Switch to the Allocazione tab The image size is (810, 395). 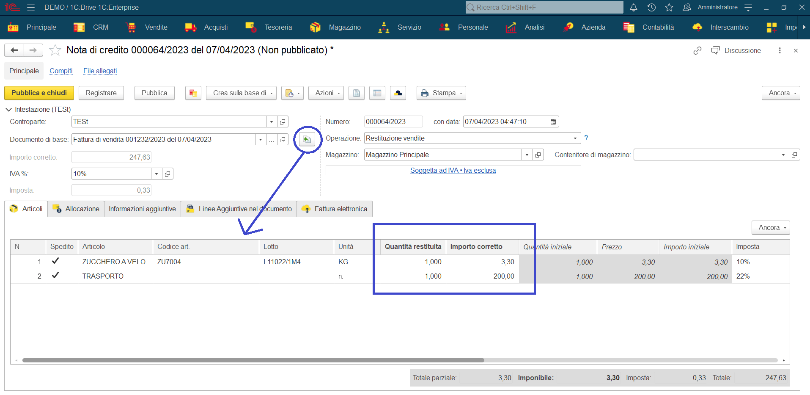[x=76, y=209]
